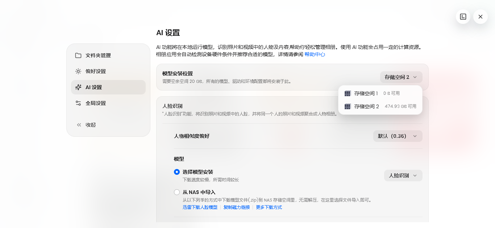Select AI 设置 in the sidebar
Image resolution: width=495 pixels, height=228 pixels.
(108, 87)
